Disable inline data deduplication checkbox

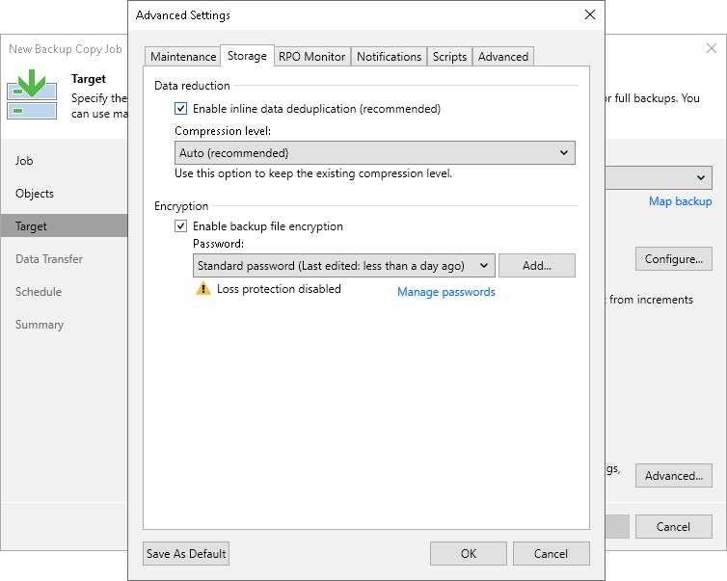pyautogui.click(x=180, y=109)
